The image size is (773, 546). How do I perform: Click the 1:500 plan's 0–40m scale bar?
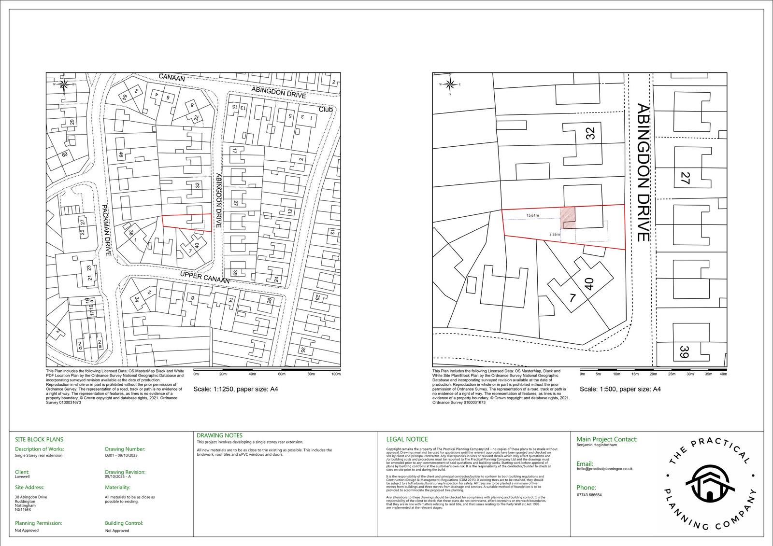point(653,370)
